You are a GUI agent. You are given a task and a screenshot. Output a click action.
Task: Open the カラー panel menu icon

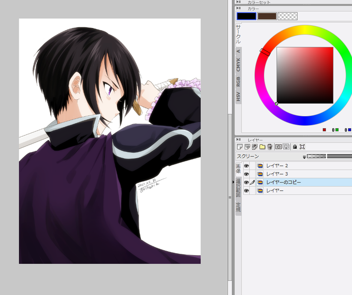pyautogui.click(x=239, y=8)
